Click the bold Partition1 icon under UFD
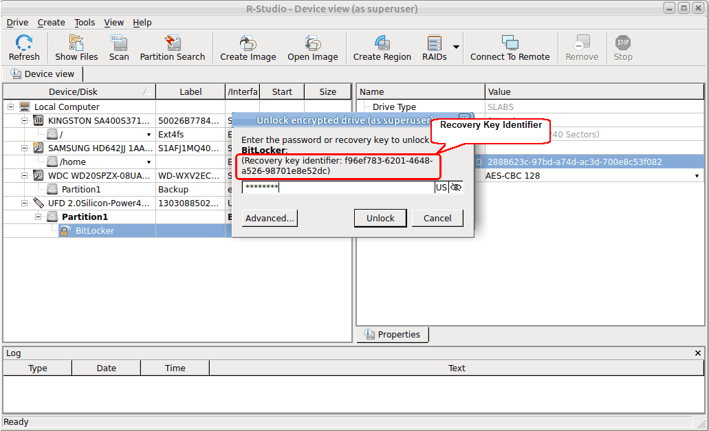This screenshot has height=431, width=709. (x=52, y=217)
